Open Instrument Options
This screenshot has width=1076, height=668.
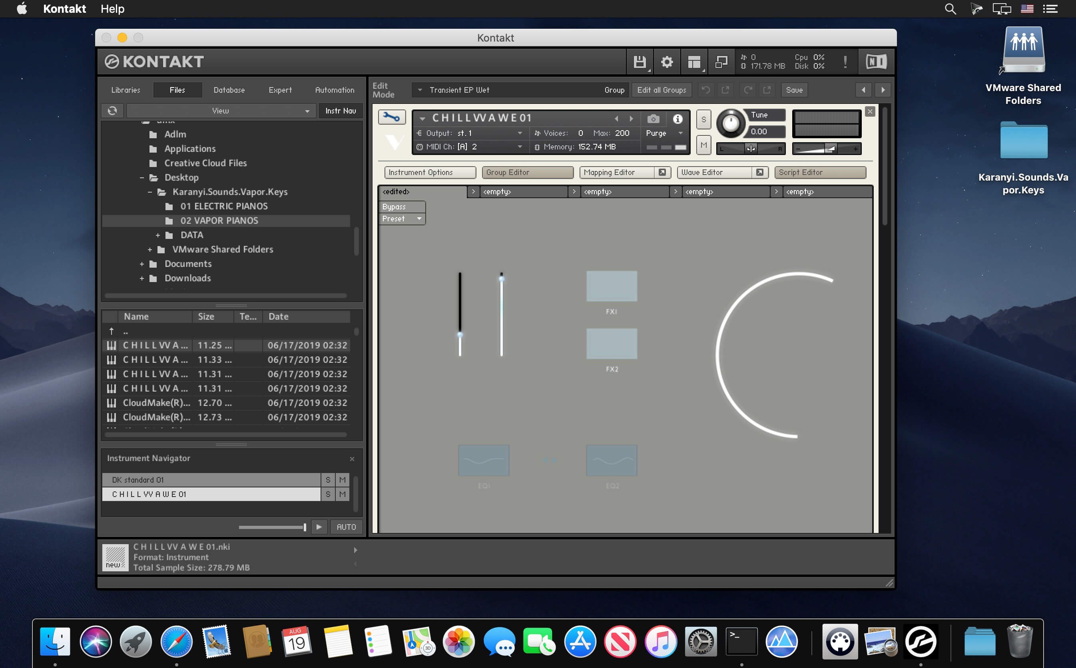[430, 172]
